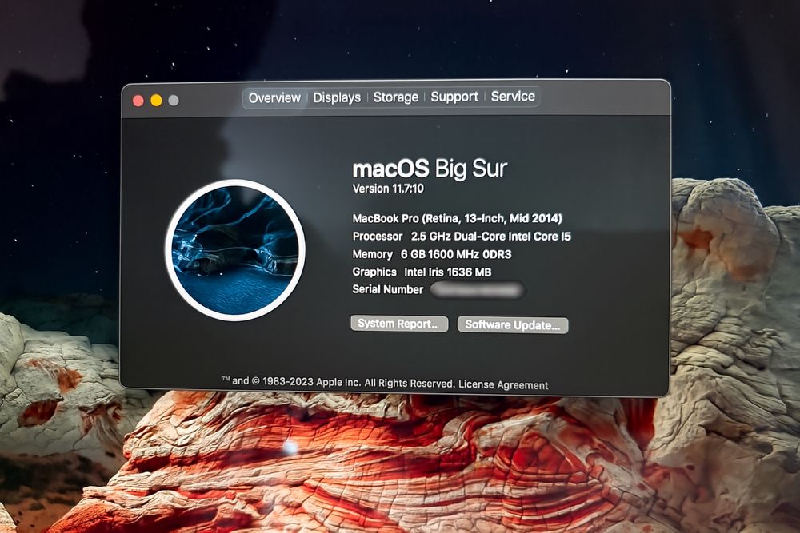800x533 pixels.
Task: Go to the Service tab
Action: tap(513, 96)
